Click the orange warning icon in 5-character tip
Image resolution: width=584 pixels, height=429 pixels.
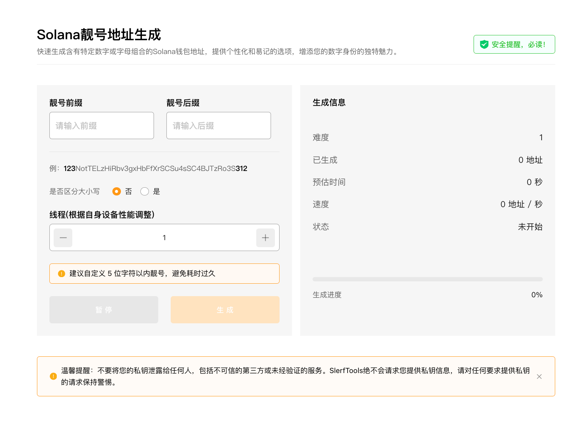(61, 274)
